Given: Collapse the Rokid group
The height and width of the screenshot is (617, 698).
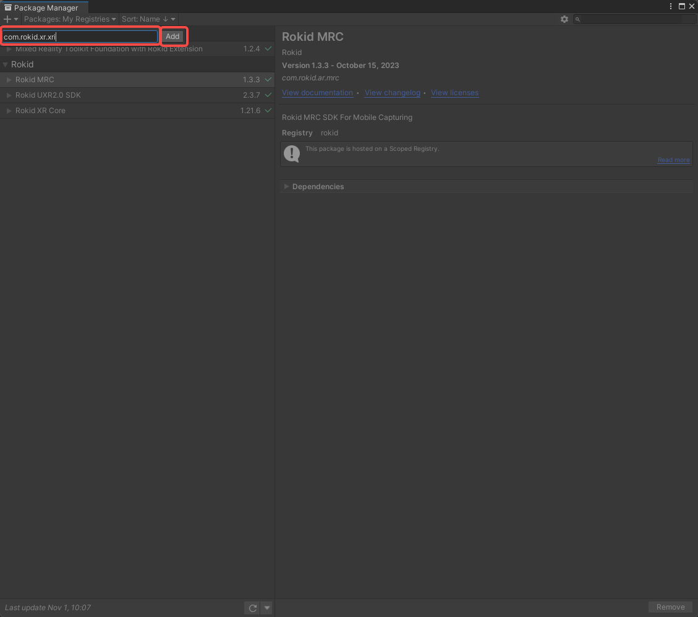Looking at the screenshot, I should click(6, 64).
